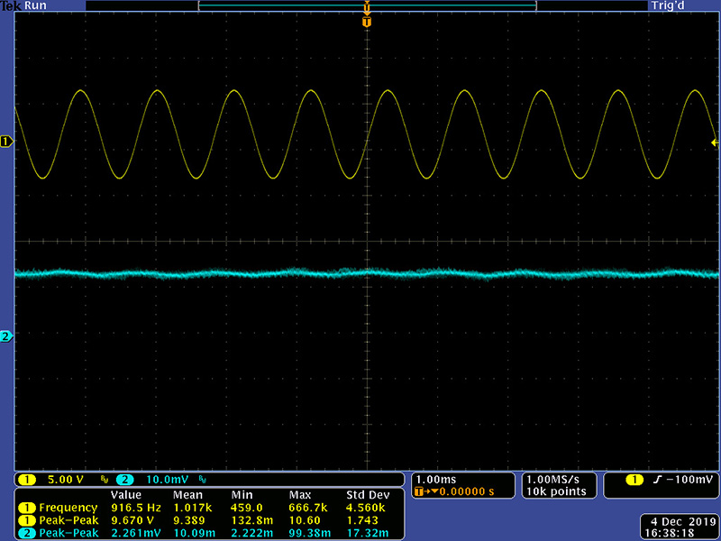Click the 4 Dec 2019 date readout

tap(683, 522)
